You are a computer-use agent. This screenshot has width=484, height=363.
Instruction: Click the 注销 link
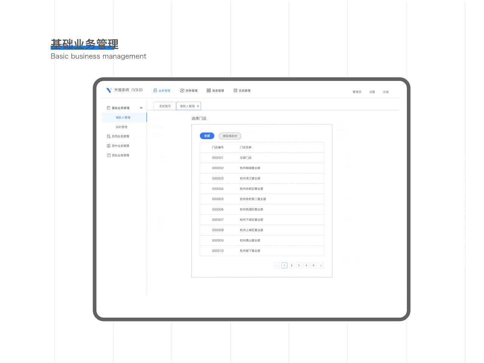coord(386,92)
